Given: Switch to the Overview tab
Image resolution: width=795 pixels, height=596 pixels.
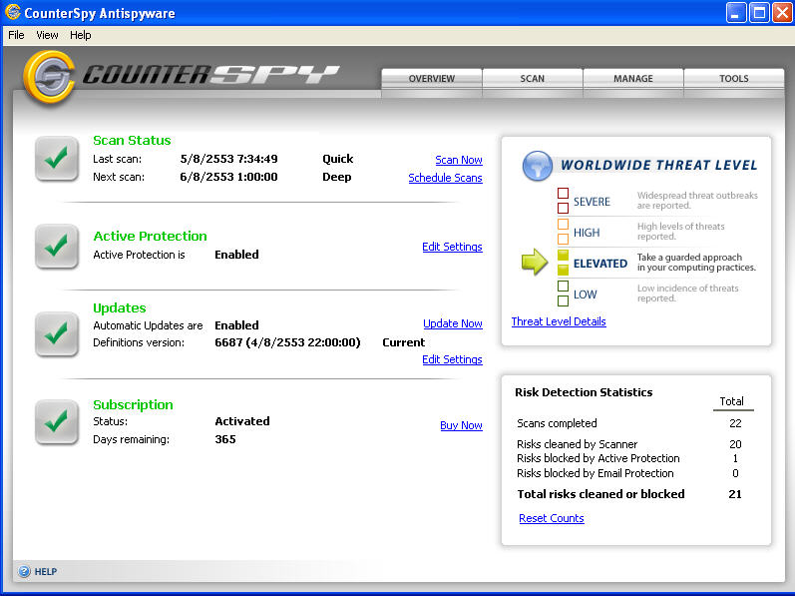Looking at the screenshot, I should (x=432, y=79).
